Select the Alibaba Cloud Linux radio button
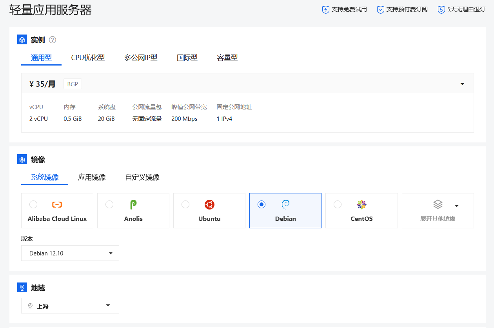Image resolution: width=494 pixels, height=328 pixels. (x=33, y=204)
